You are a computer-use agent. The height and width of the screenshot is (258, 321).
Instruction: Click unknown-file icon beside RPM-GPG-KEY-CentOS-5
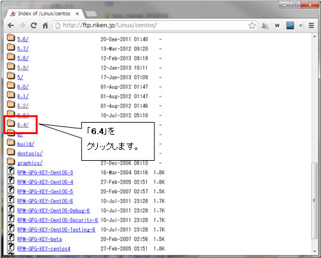pos(10,189)
